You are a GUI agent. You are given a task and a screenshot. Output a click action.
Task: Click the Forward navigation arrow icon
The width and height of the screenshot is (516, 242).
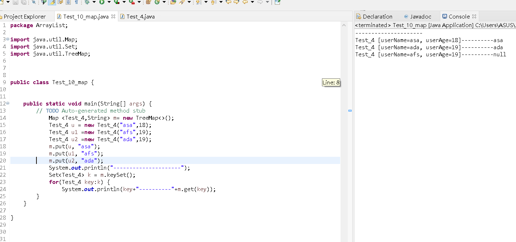[260, 2]
